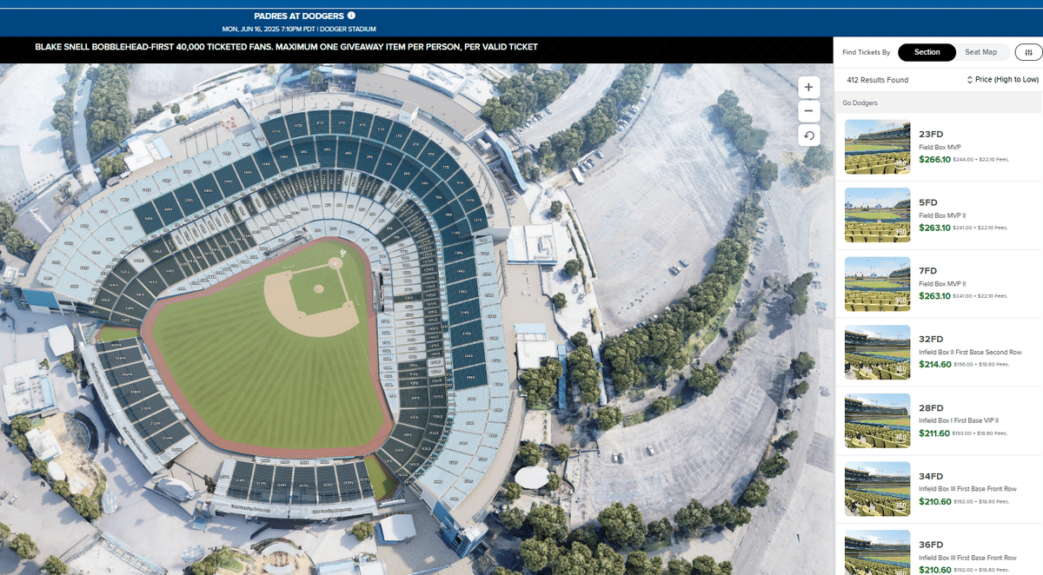1043x575 pixels.
Task: Select the 7FD section title
Action: tap(928, 271)
